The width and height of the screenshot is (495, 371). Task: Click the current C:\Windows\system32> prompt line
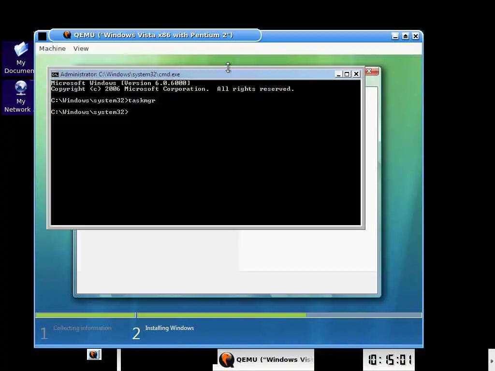click(89, 112)
